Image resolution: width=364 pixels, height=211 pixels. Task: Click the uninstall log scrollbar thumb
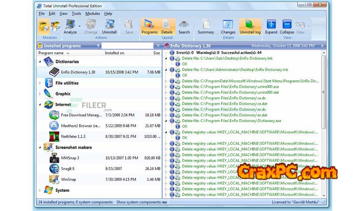[x=324, y=92]
